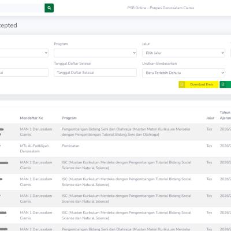
Task: Click the Program column header in table
Action: [69, 118]
